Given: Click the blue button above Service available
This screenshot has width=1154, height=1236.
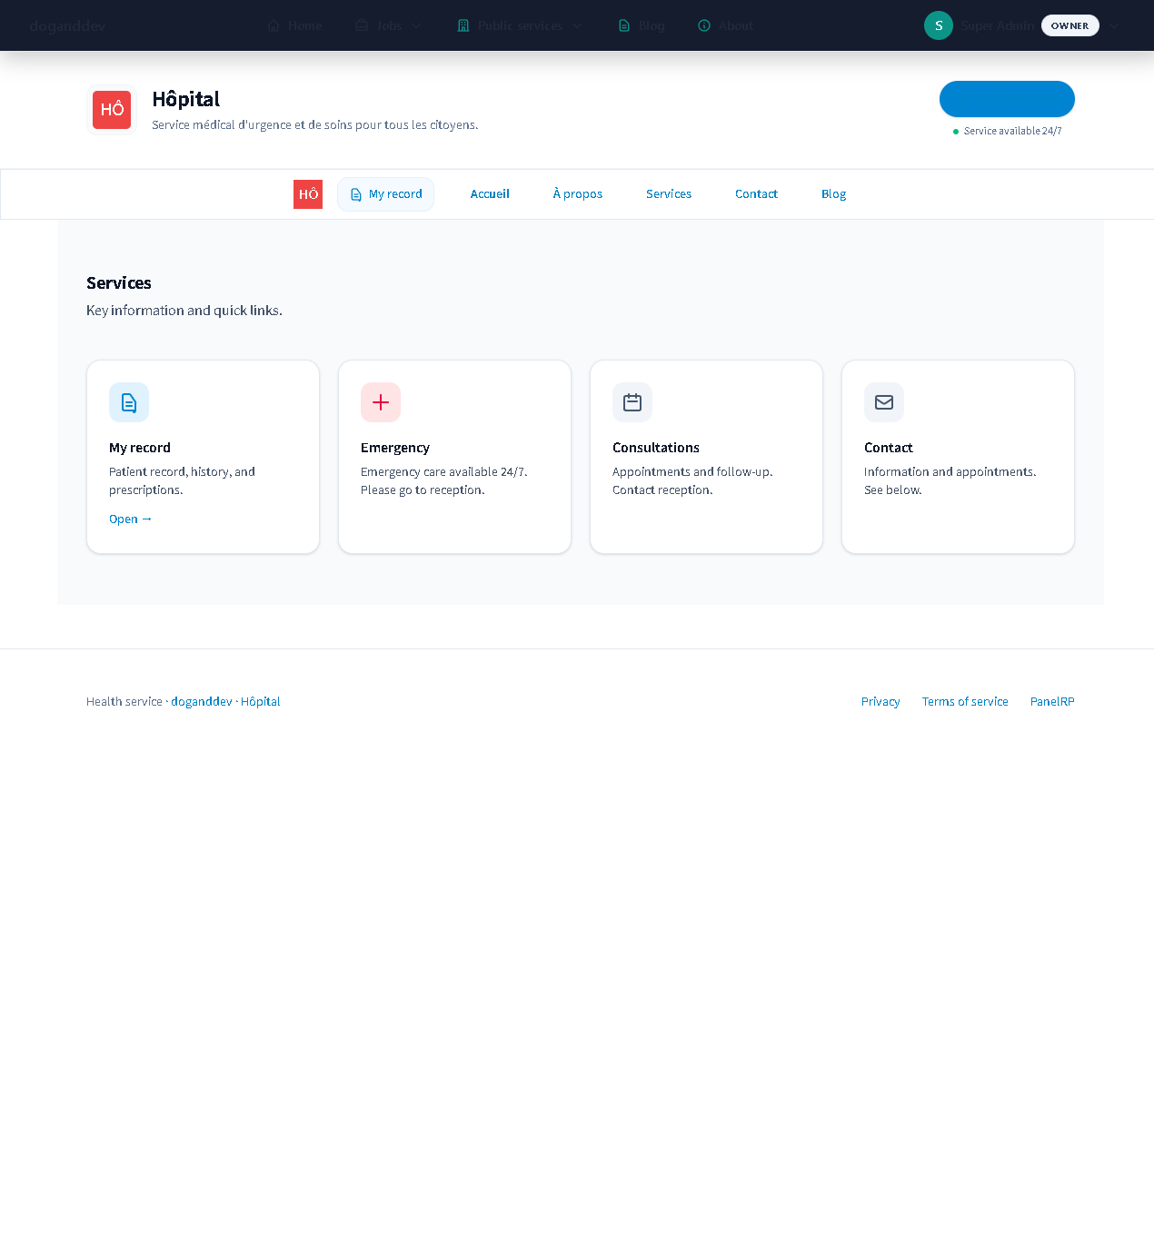Looking at the screenshot, I should coord(1007,99).
